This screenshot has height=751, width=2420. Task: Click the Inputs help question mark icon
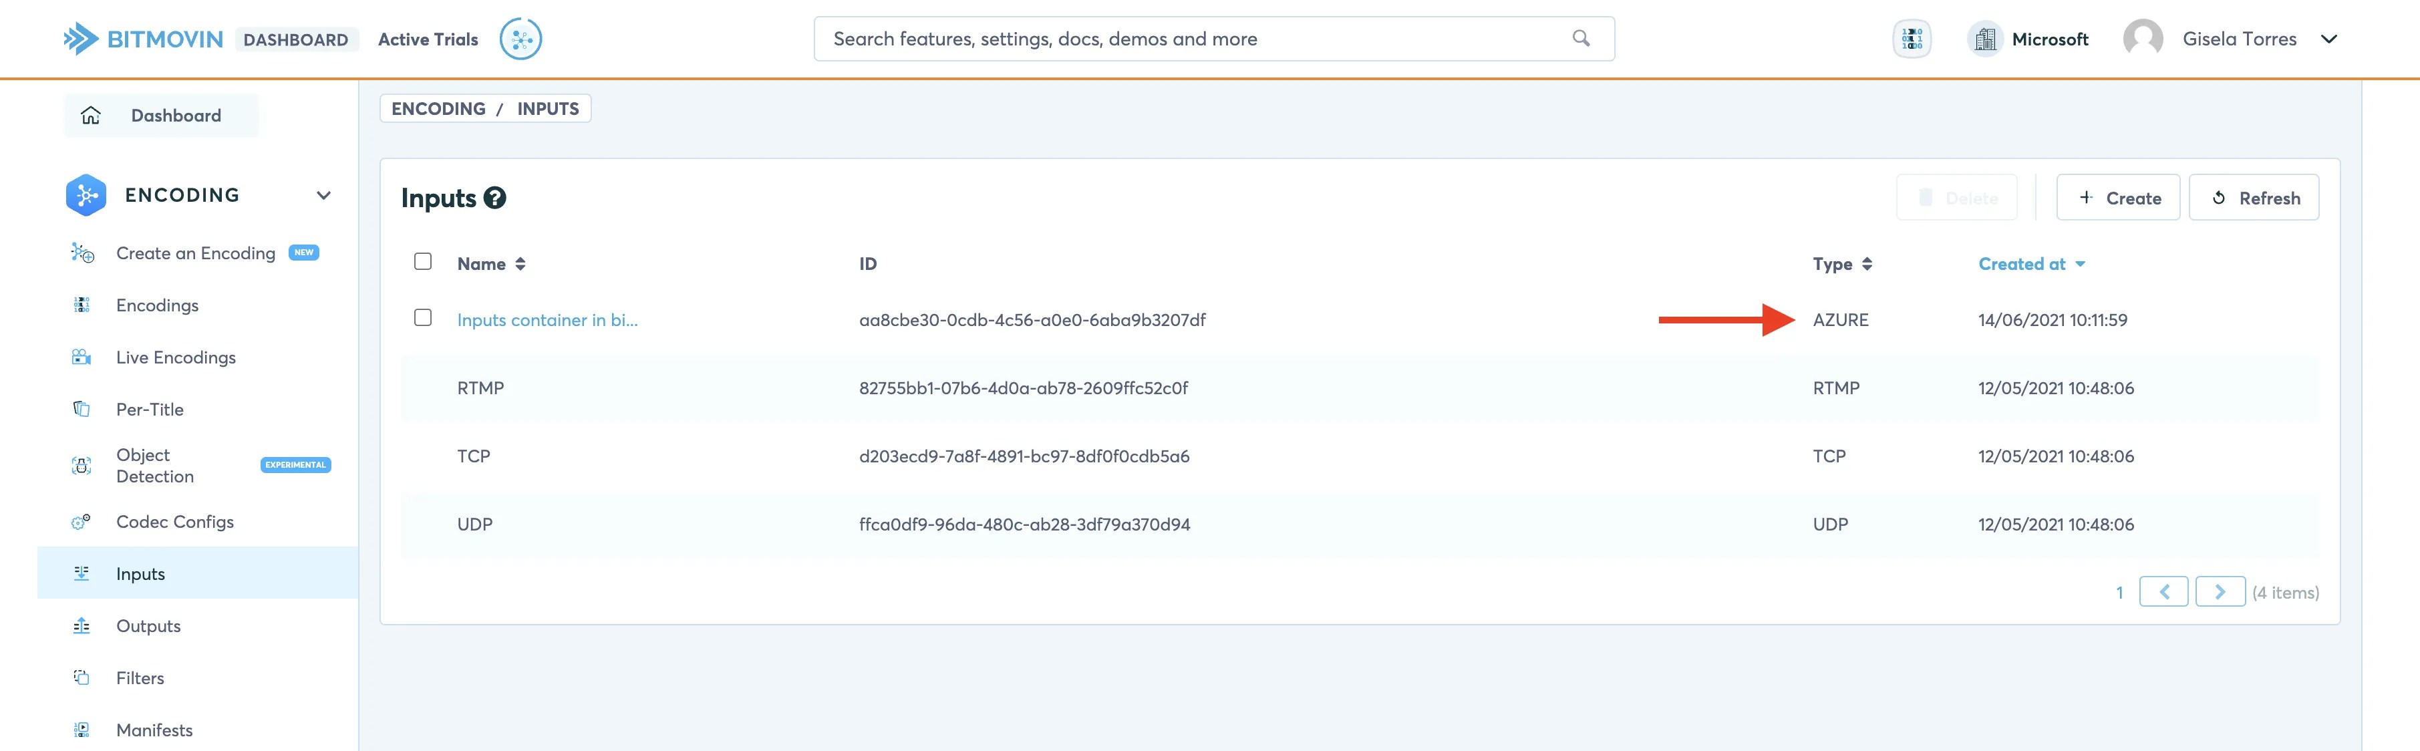495,197
